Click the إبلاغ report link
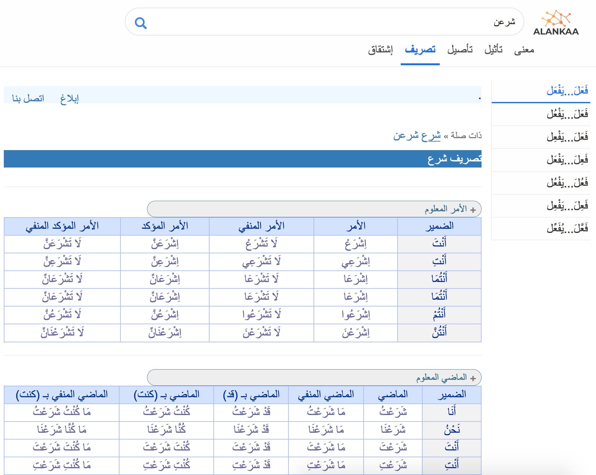596x475 pixels. (x=69, y=98)
